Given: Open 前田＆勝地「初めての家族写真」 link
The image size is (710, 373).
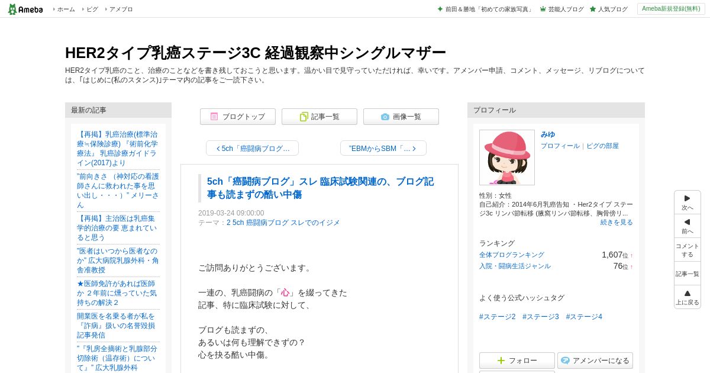Looking at the screenshot, I should [489, 9].
